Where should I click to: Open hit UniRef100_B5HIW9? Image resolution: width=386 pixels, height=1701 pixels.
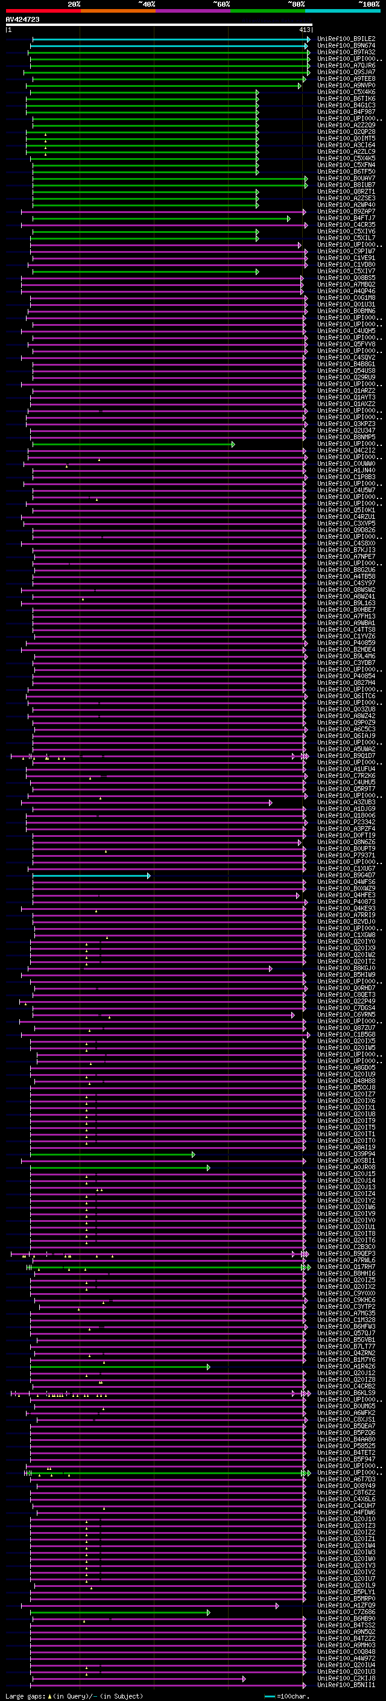[x=346, y=975]
